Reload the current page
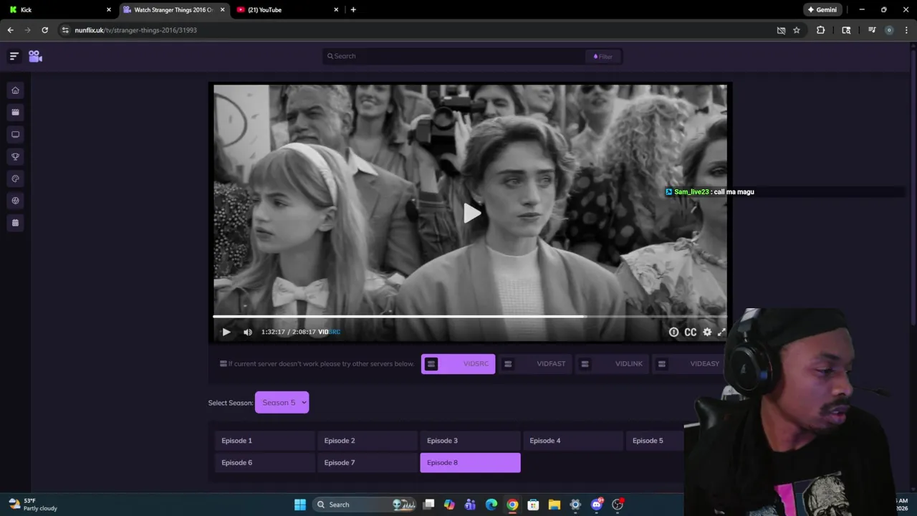This screenshot has width=917, height=516. (44, 30)
